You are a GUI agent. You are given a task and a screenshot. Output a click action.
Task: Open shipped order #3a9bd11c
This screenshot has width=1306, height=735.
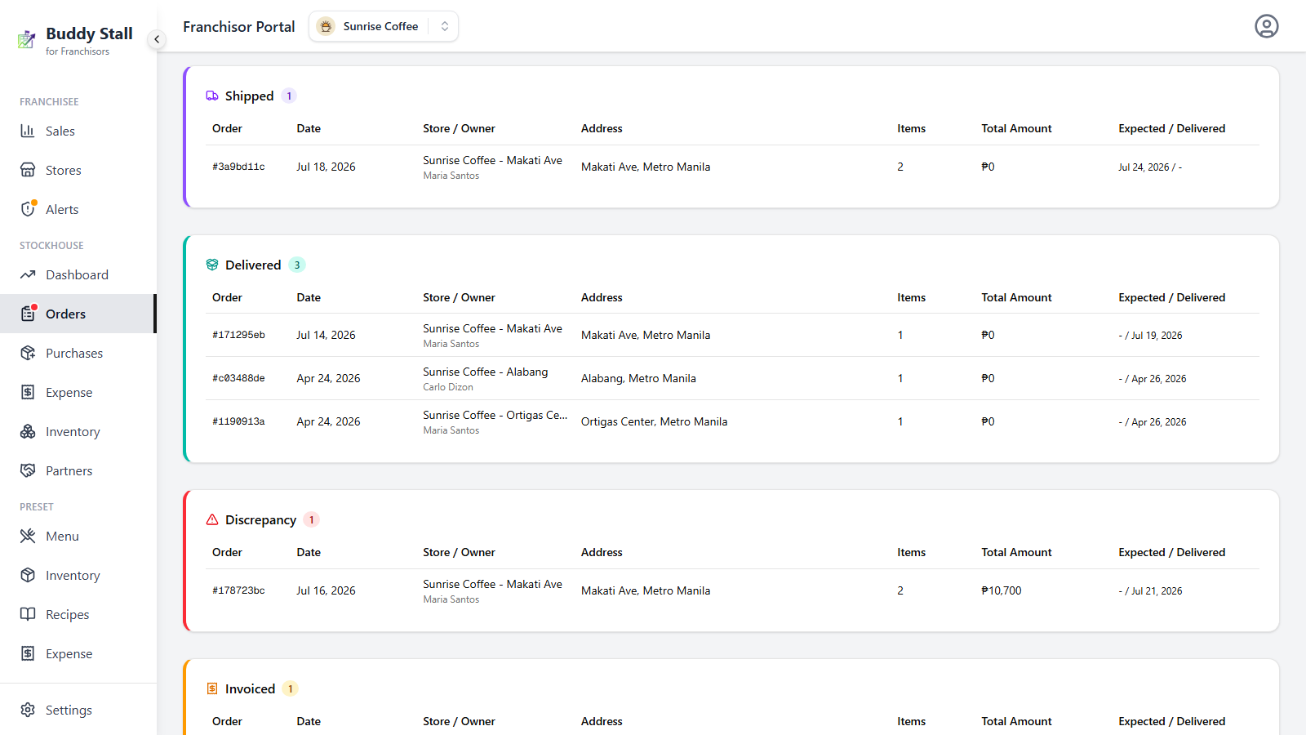coord(732,167)
